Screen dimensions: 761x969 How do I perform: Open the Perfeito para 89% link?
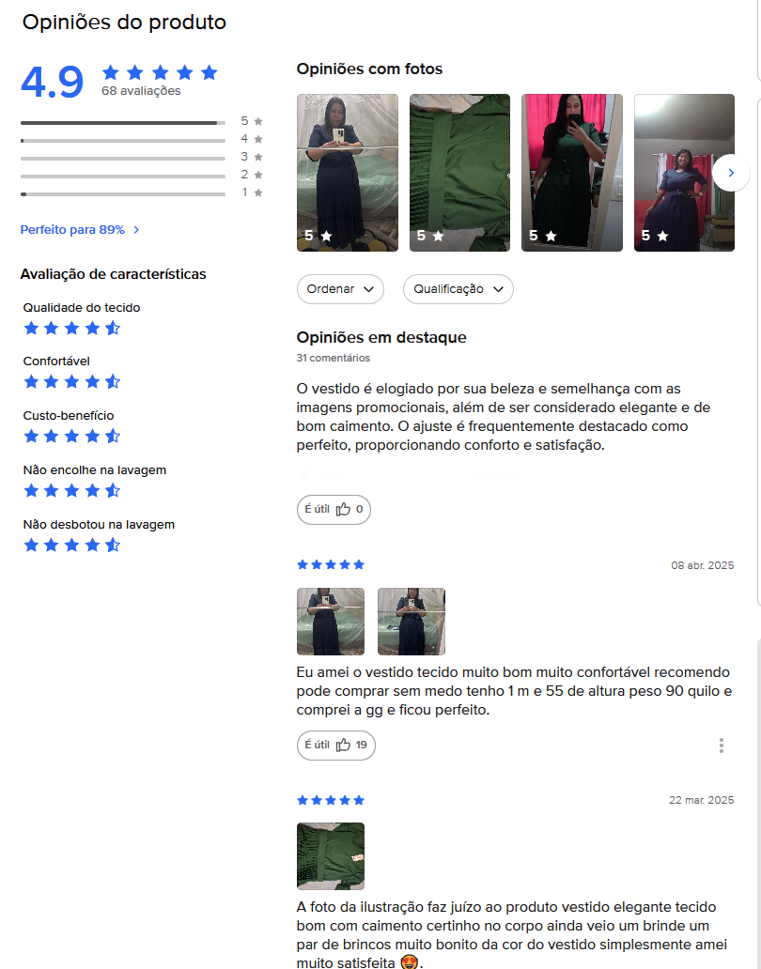tap(72, 230)
